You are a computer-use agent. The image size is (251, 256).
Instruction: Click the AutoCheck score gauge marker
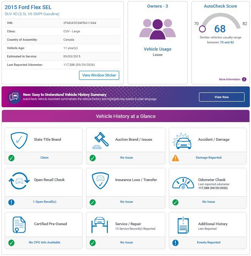pos(202,29)
